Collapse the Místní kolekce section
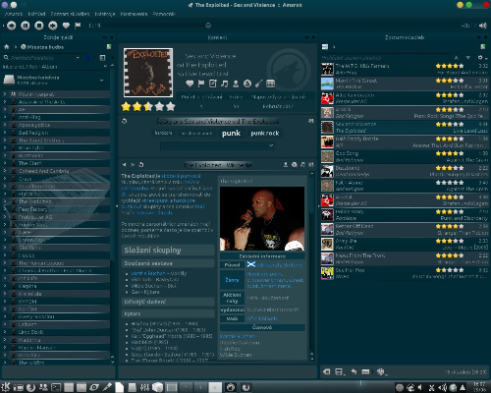Viewport: 491px width, 393px height. (102, 80)
